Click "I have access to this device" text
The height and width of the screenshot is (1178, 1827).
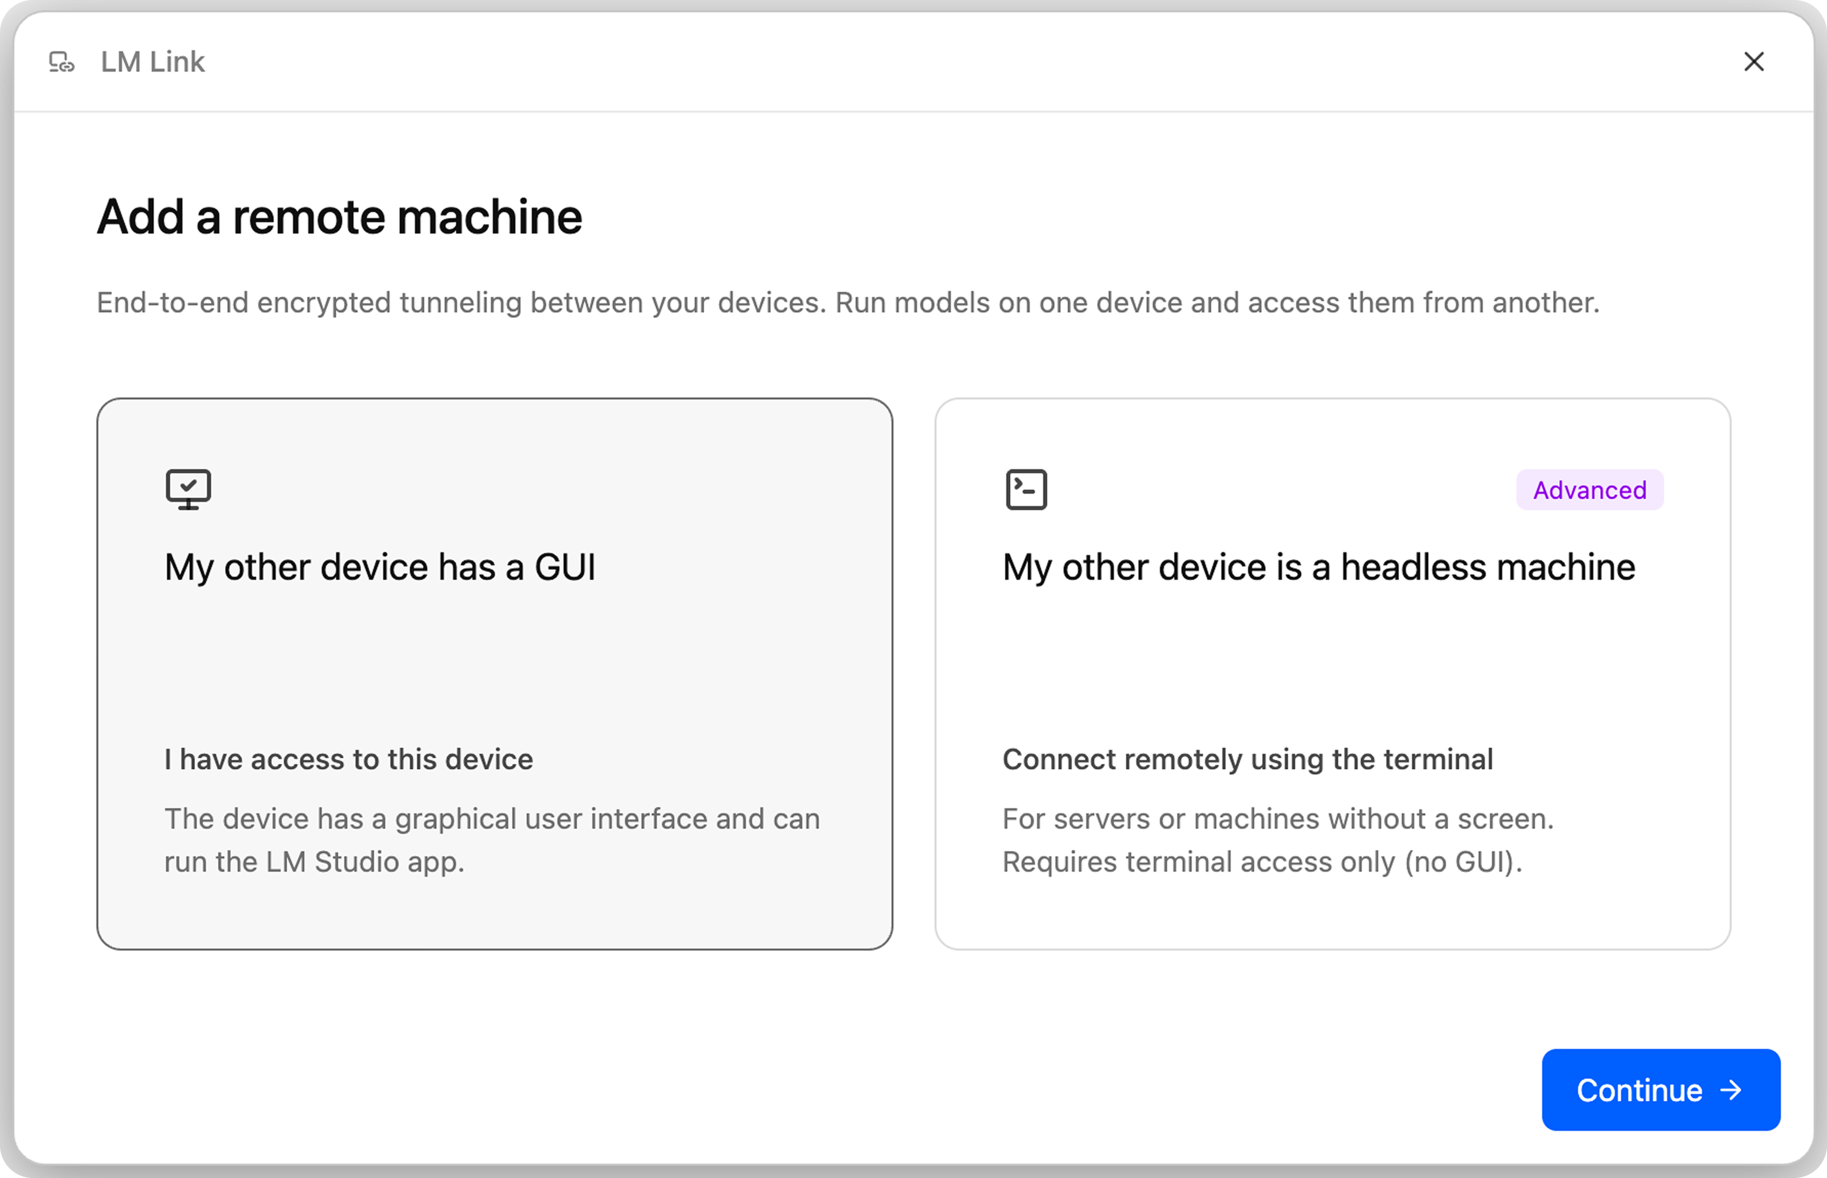(348, 760)
